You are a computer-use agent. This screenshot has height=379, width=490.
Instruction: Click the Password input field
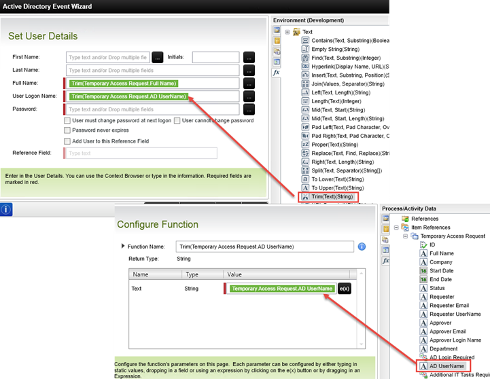[x=152, y=109]
